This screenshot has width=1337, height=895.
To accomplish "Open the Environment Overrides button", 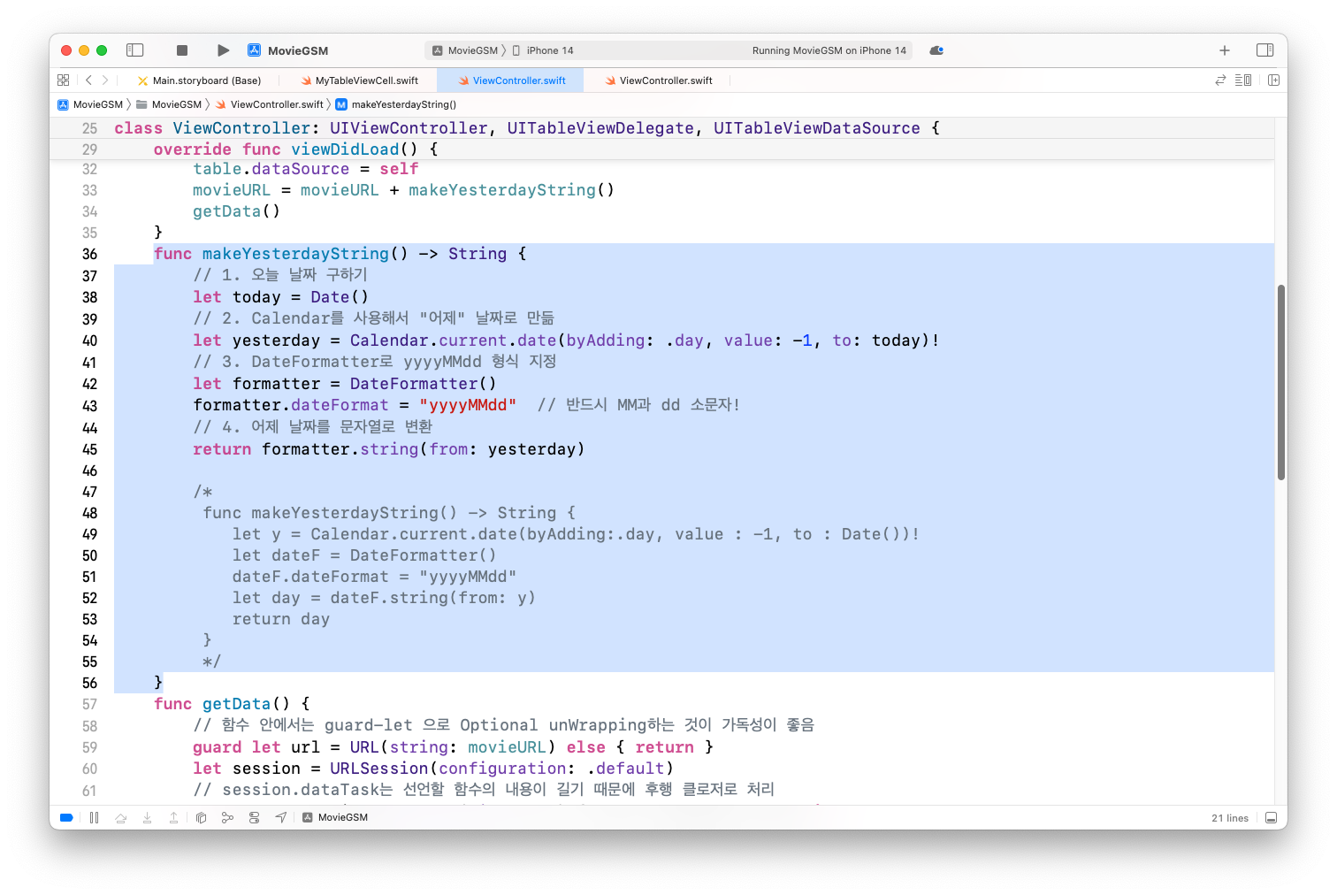I will [254, 818].
